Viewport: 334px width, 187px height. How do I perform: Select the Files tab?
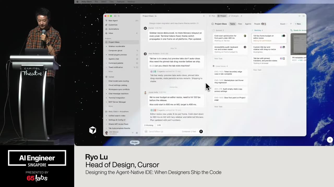(240, 24)
